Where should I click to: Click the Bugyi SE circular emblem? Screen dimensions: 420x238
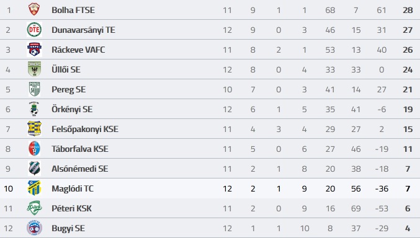tap(34, 228)
